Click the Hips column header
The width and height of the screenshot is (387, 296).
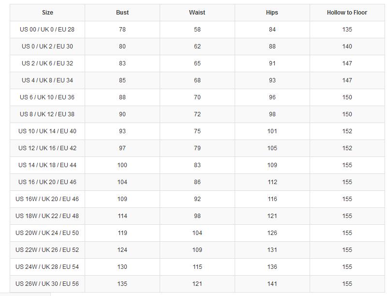pos(272,13)
